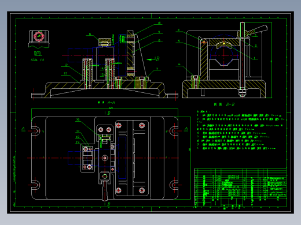Image resolution: width=301 pixels, height=225 pixels.
Task: Click the left A section marker
Action: (x=23, y=129)
